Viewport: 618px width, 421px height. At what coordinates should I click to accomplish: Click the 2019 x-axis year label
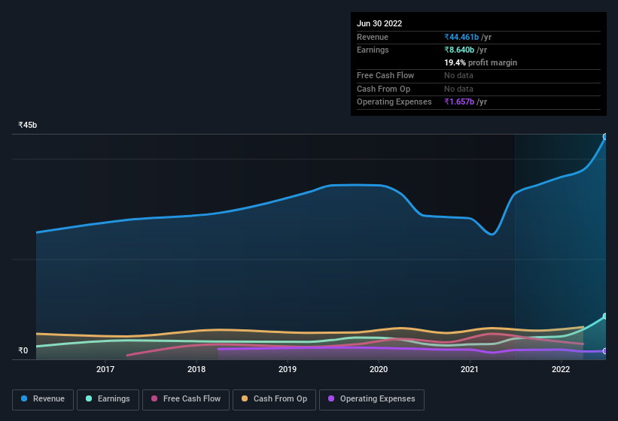pyautogui.click(x=288, y=369)
